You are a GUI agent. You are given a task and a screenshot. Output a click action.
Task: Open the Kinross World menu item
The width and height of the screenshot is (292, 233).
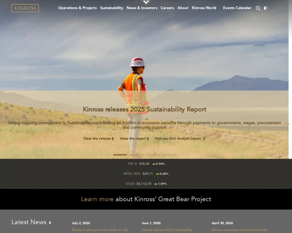pyautogui.click(x=204, y=8)
